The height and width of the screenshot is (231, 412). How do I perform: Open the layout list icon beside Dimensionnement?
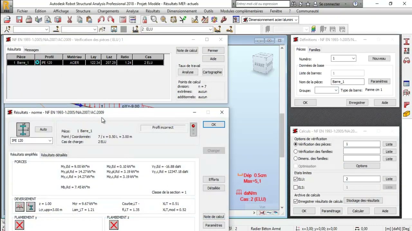click(x=236, y=20)
